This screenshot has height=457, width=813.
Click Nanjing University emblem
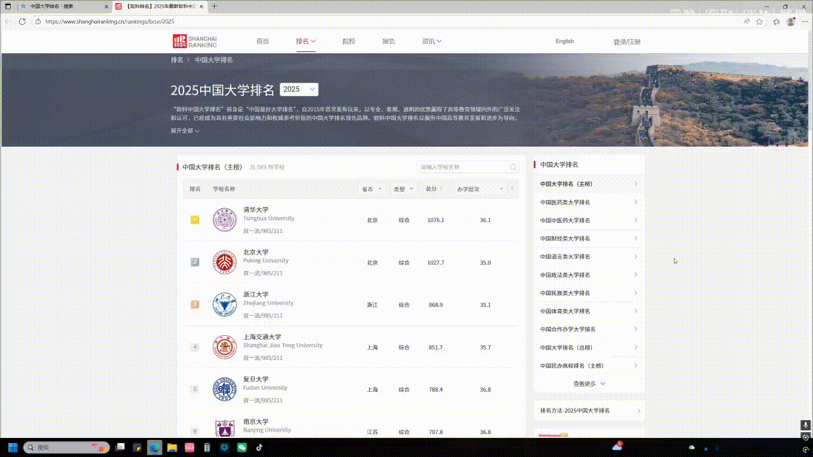[224, 428]
